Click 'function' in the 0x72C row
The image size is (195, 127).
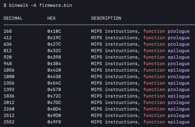click(x=154, y=96)
